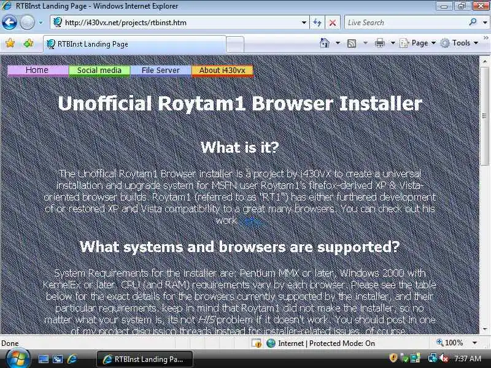Click the page icon in address bar
491x368 pixels.
[58, 22]
